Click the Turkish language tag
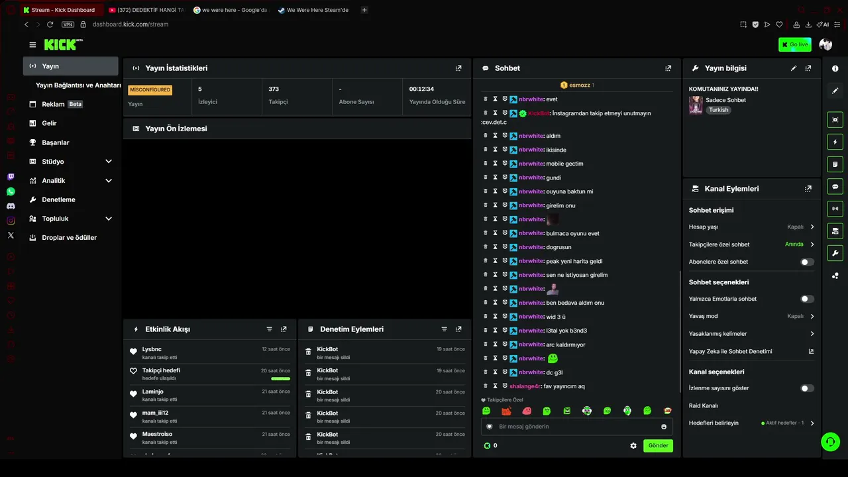 pyautogui.click(x=719, y=110)
